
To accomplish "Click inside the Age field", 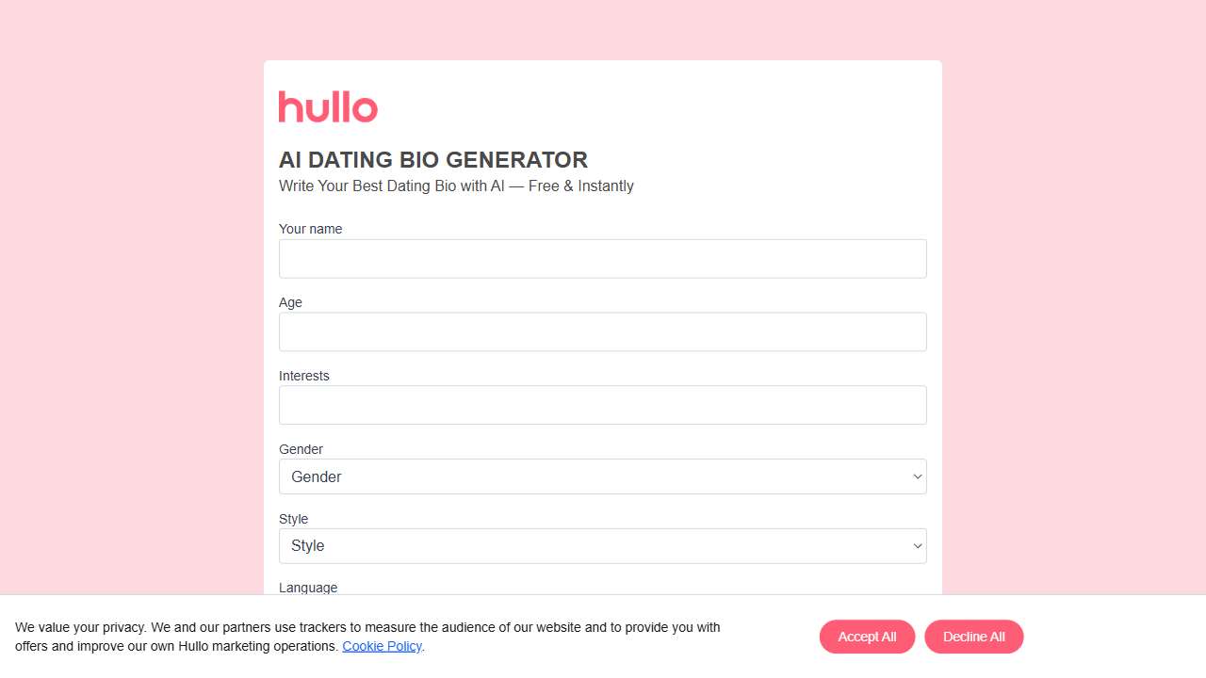I will (x=603, y=331).
